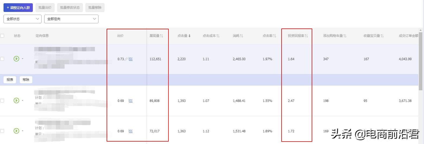The width and height of the screenshot is (424, 144).
Task: Click the 批量修改状态 button
Action: pos(70,8)
